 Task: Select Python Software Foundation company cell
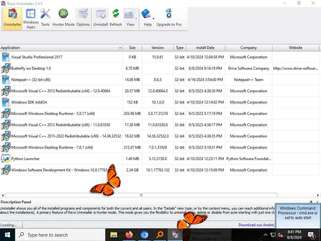click(249, 159)
